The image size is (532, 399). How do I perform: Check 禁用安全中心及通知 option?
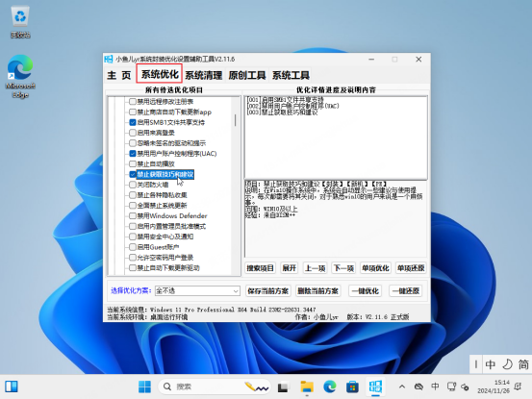tap(133, 237)
